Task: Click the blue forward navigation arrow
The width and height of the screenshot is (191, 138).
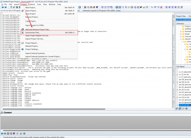Action: tap(6, 7)
